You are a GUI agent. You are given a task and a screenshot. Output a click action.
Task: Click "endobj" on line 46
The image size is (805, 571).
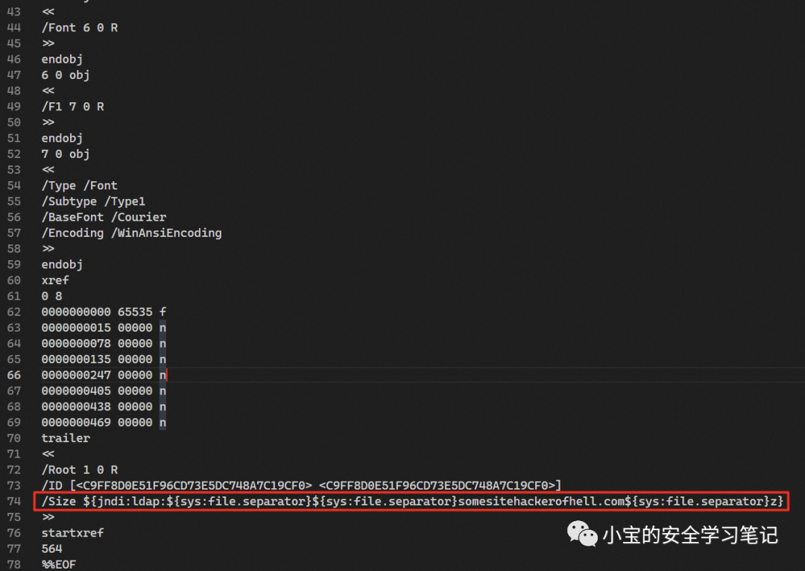[62, 60]
